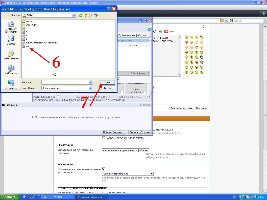Screen dimensions: 267x200
Task: Click the RSS feed icon in address bar
Action: tap(222, 21)
